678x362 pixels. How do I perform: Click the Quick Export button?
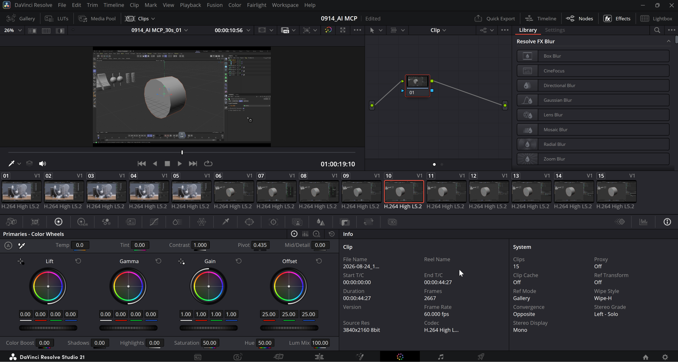pyautogui.click(x=495, y=18)
